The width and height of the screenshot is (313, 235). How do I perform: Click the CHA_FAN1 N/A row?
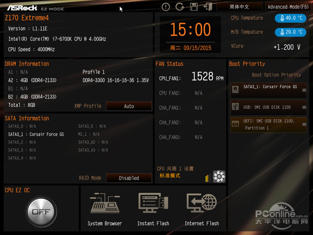pyautogui.click(x=180, y=108)
